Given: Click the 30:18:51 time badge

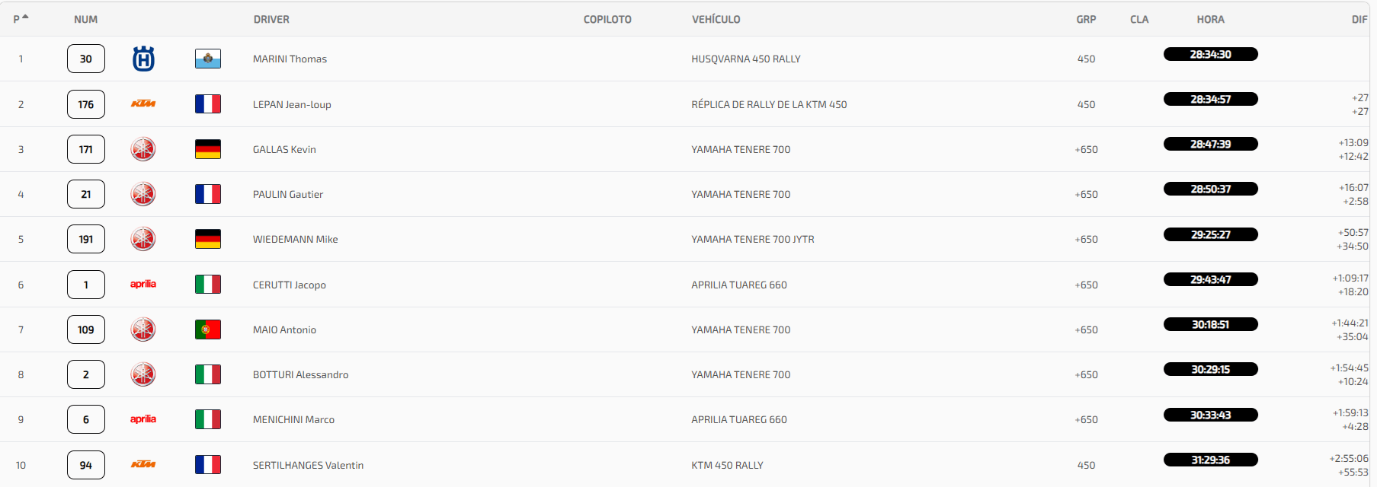Looking at the screenshot, I should click(x=1210, y=324).
